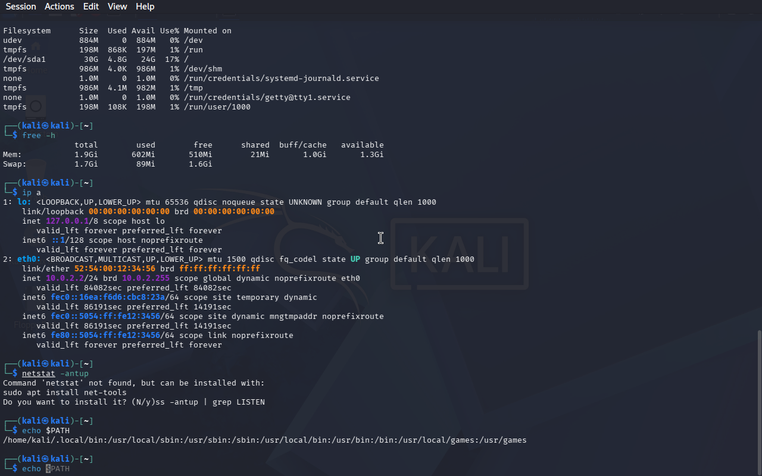Open the Edit menu
Image resolution: width=762 pixels, height=476 pixels.
coord(91,7)
